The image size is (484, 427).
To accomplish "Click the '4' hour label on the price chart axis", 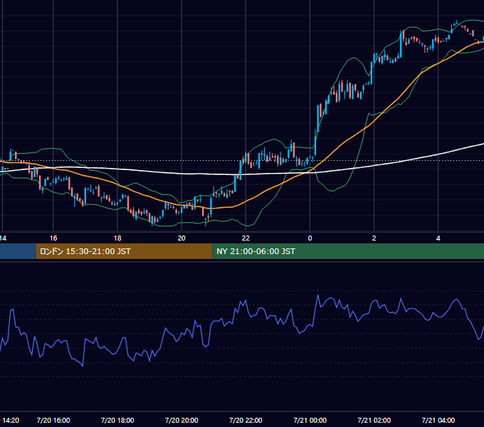I will [438, 238].
